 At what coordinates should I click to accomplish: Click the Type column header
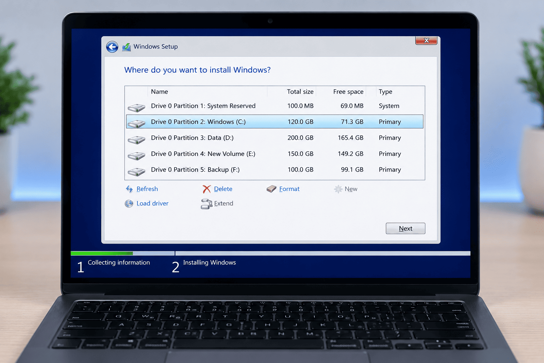click(x=385, y=91)
